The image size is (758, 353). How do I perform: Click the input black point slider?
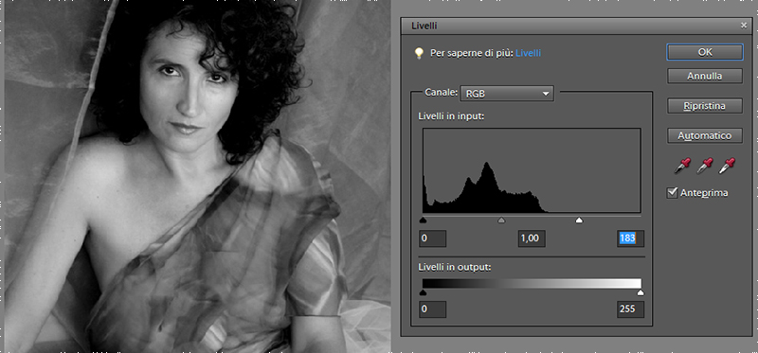pos(424,221)
